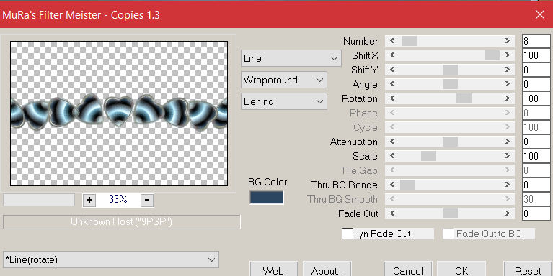553x276 pixels.
Task: Click the Attenuation slider right arrow
Action: point(508,142)
